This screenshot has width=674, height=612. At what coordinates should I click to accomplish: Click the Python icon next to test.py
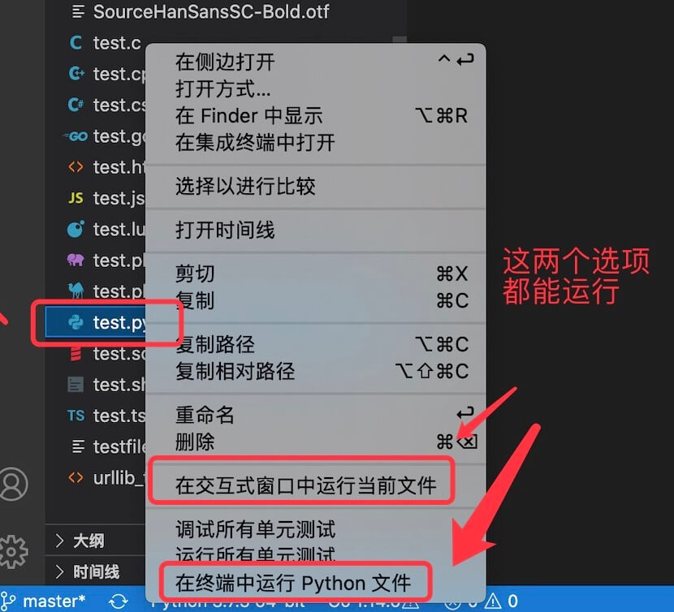(x=76, y=322)
